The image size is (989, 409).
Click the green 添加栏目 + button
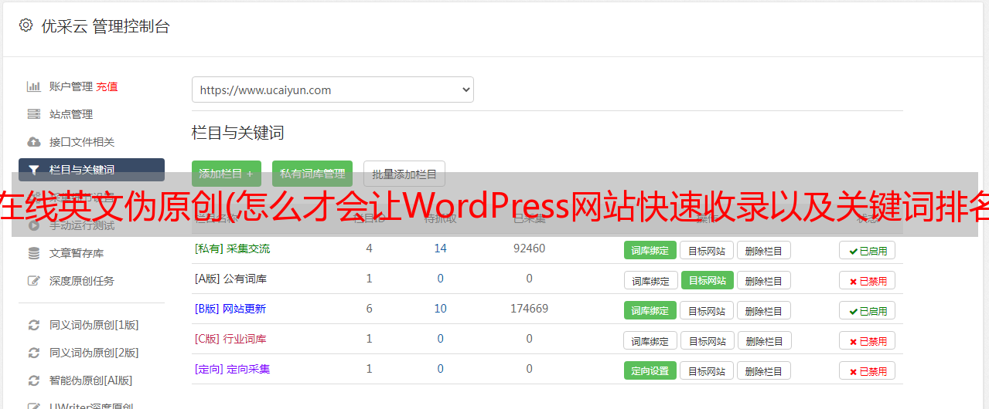pyautogui.click(x=226, y=174)
